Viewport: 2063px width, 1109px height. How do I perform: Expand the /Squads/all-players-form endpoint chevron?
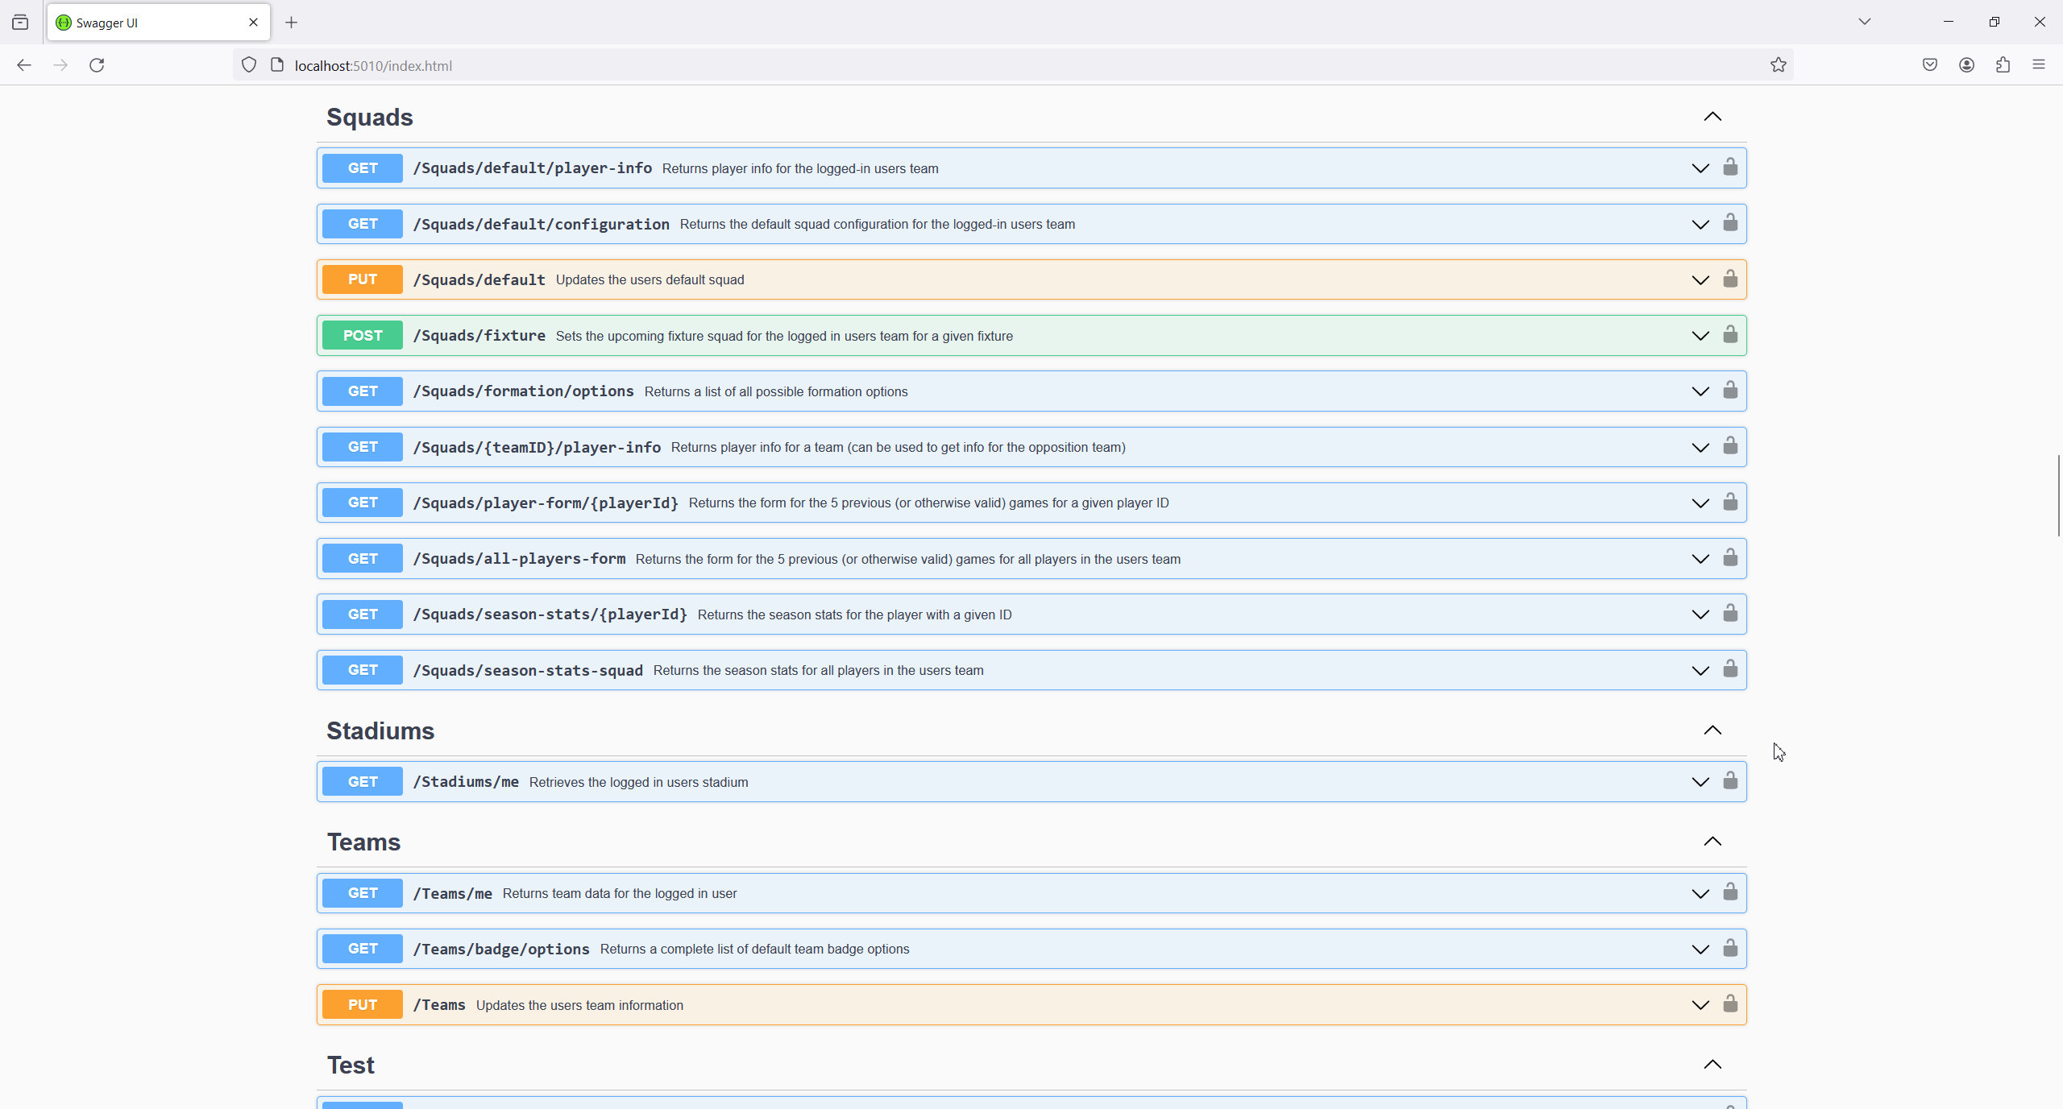tap(1700, 559)
